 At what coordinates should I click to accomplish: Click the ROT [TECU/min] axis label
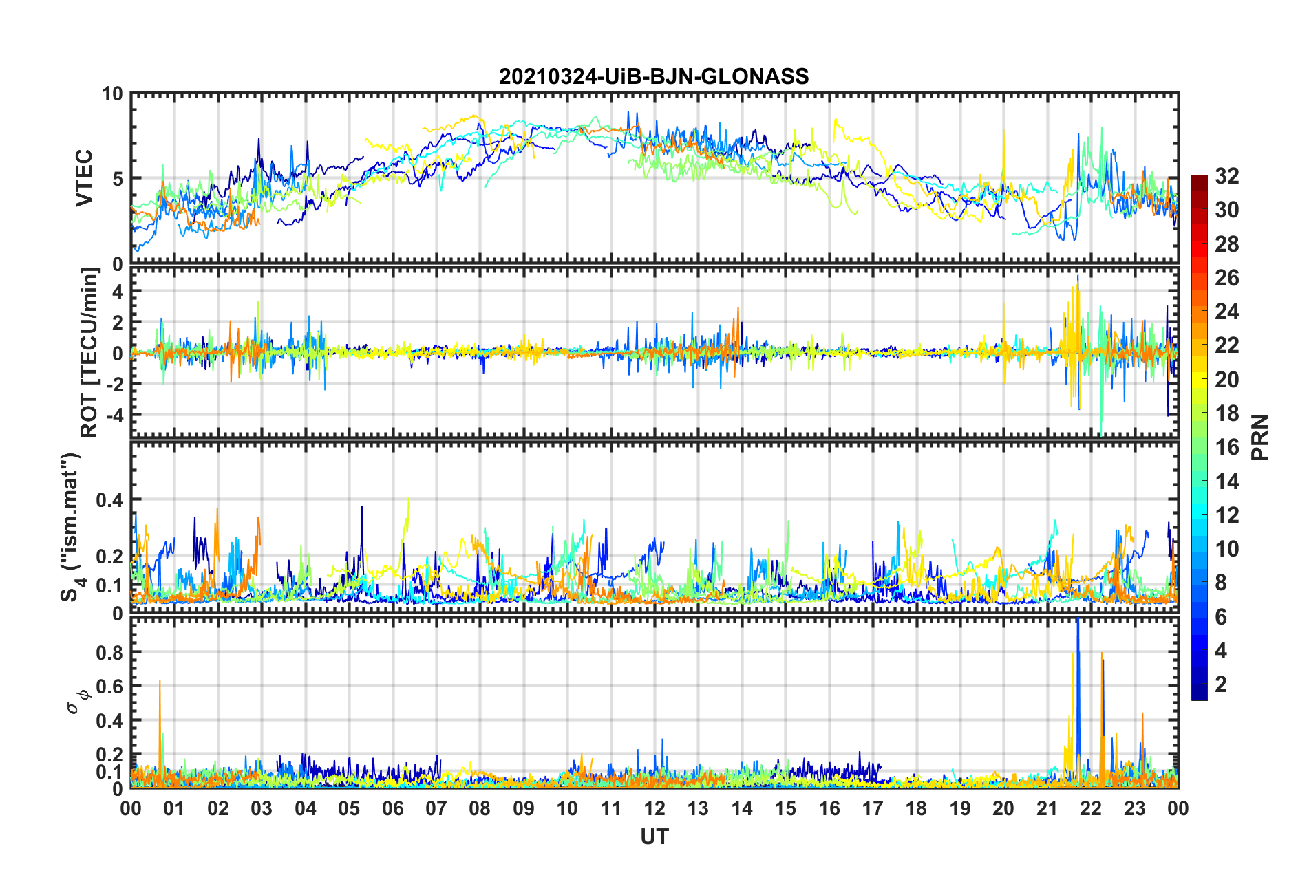pos(89,353)
